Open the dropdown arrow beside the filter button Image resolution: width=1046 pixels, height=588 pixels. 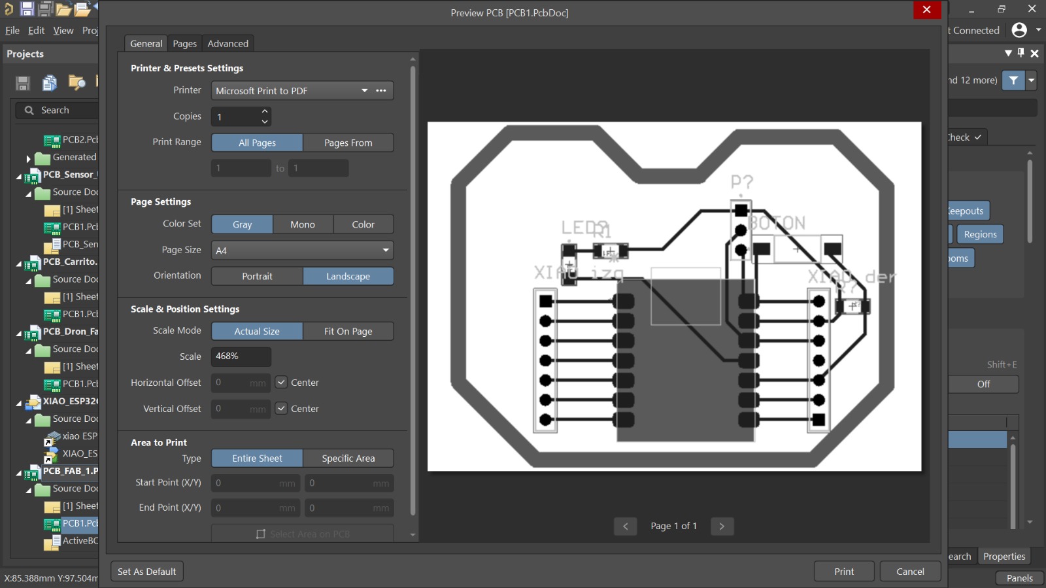click(x=1031, y=80)
